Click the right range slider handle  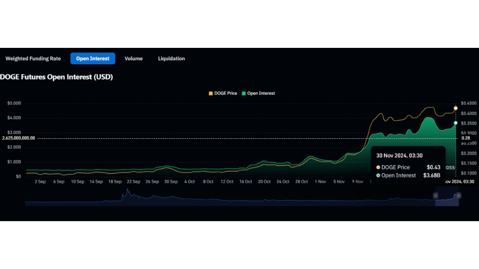(458, 195)
